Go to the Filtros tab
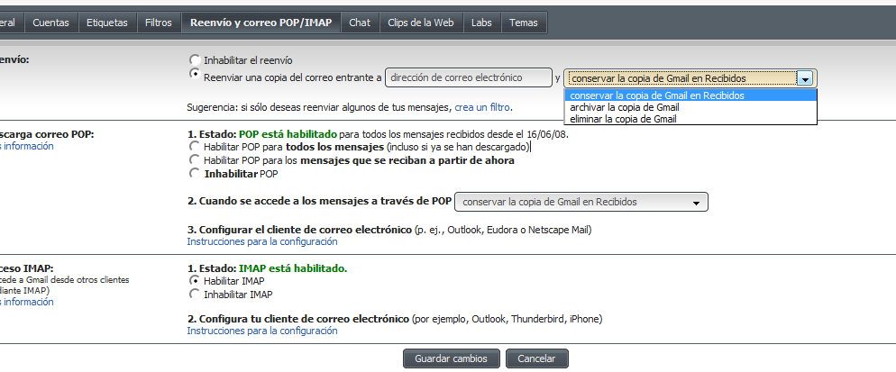Viewport: 896px width, 372px height. coord(158,22)
